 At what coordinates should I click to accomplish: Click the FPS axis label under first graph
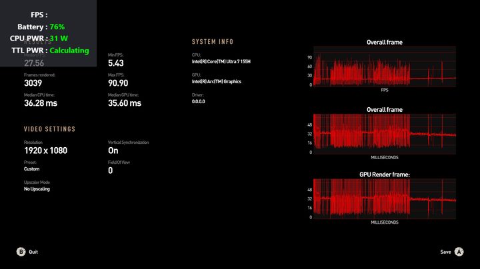click(385, 90)
